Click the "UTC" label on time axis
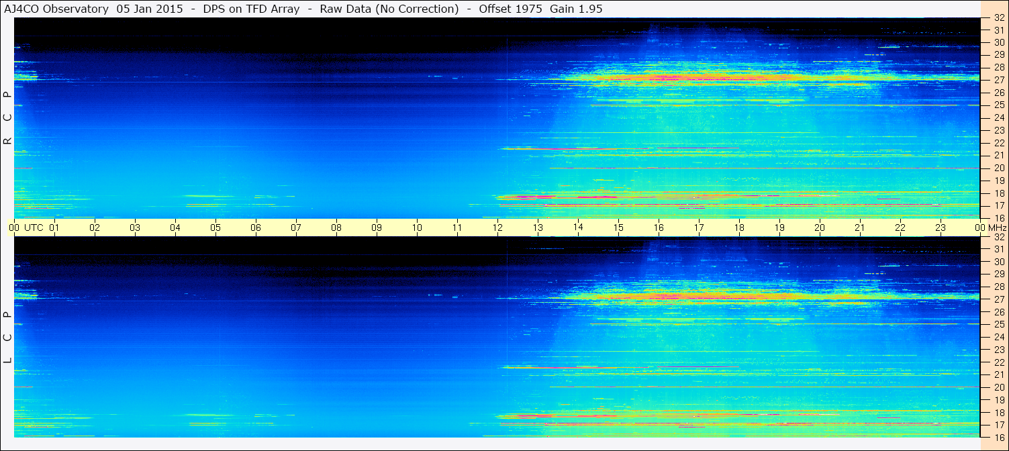1009x451 pixels. [x=34, y=228]
